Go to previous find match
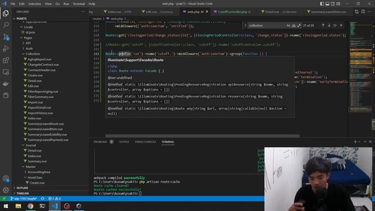The height and width of the screenshot is (211, 375). pos(323,25)
